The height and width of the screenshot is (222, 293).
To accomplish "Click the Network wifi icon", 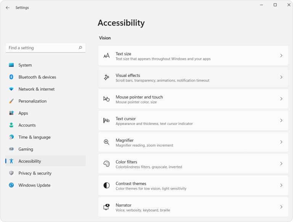I will (11, 89).
